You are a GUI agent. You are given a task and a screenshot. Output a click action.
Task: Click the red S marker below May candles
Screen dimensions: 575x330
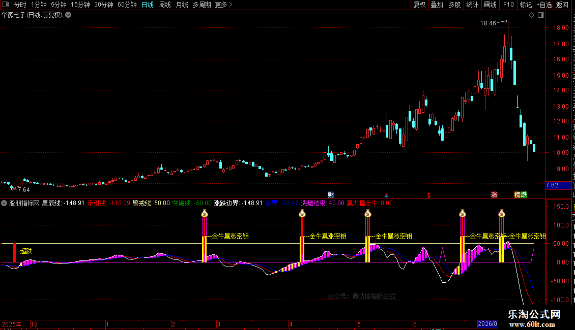428,196
